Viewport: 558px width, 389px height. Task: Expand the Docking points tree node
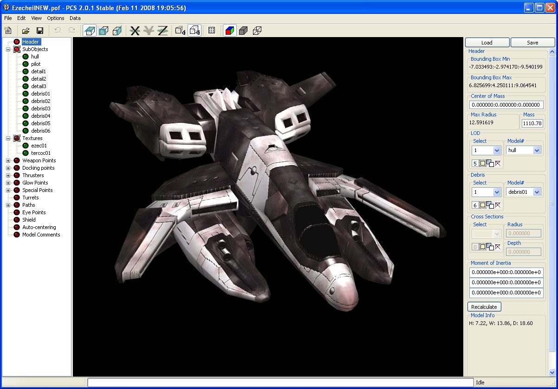(8, 168)
